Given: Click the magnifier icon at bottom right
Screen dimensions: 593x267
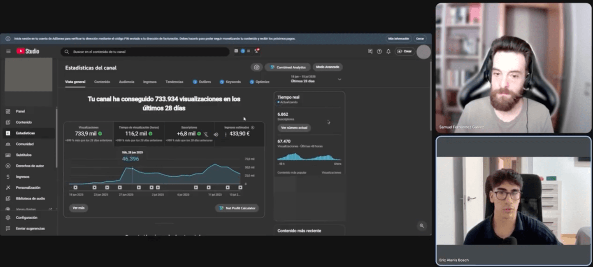Looking at the screenshot, I should (x=421, y=225).
